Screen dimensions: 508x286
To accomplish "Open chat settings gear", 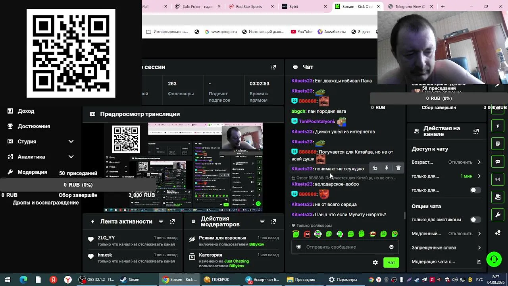I will [375, 263].
